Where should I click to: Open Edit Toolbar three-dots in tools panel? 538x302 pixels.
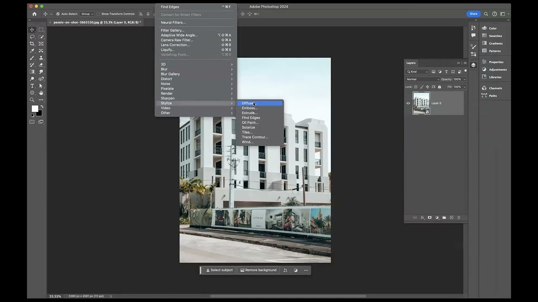(41, 100)
